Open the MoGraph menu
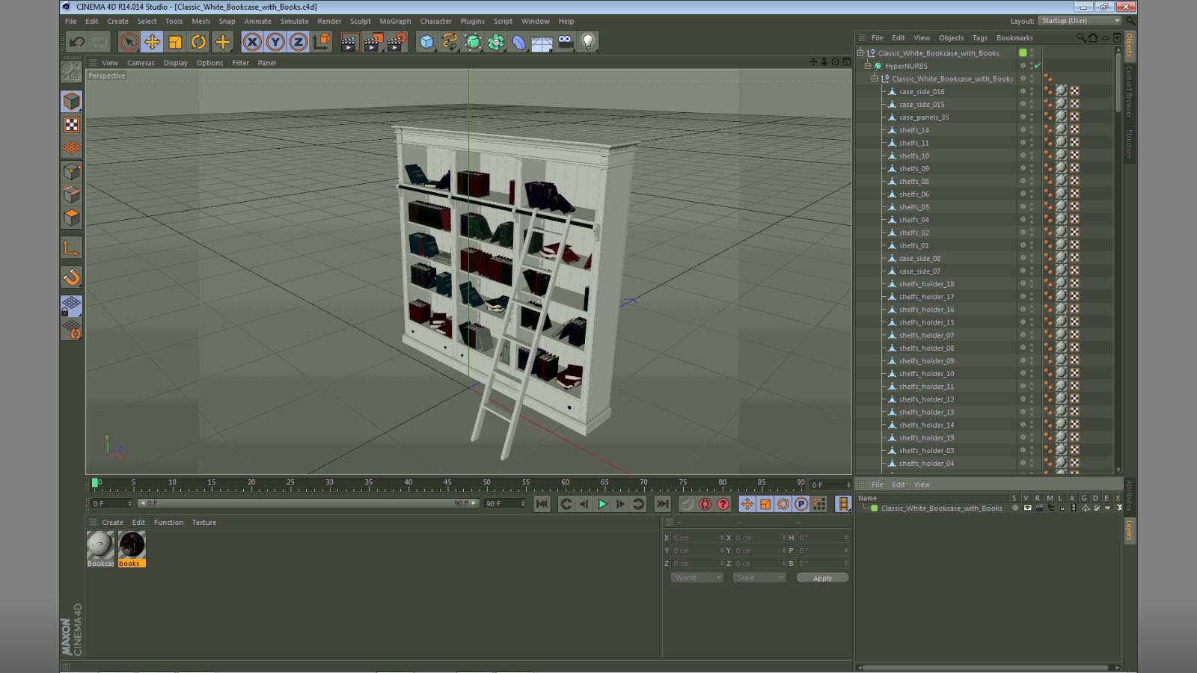The height and width of the screenshot is (673, 1197). coord(395,22)
